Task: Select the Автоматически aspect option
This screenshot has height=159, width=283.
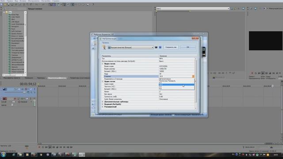Action: click(176, 79)
